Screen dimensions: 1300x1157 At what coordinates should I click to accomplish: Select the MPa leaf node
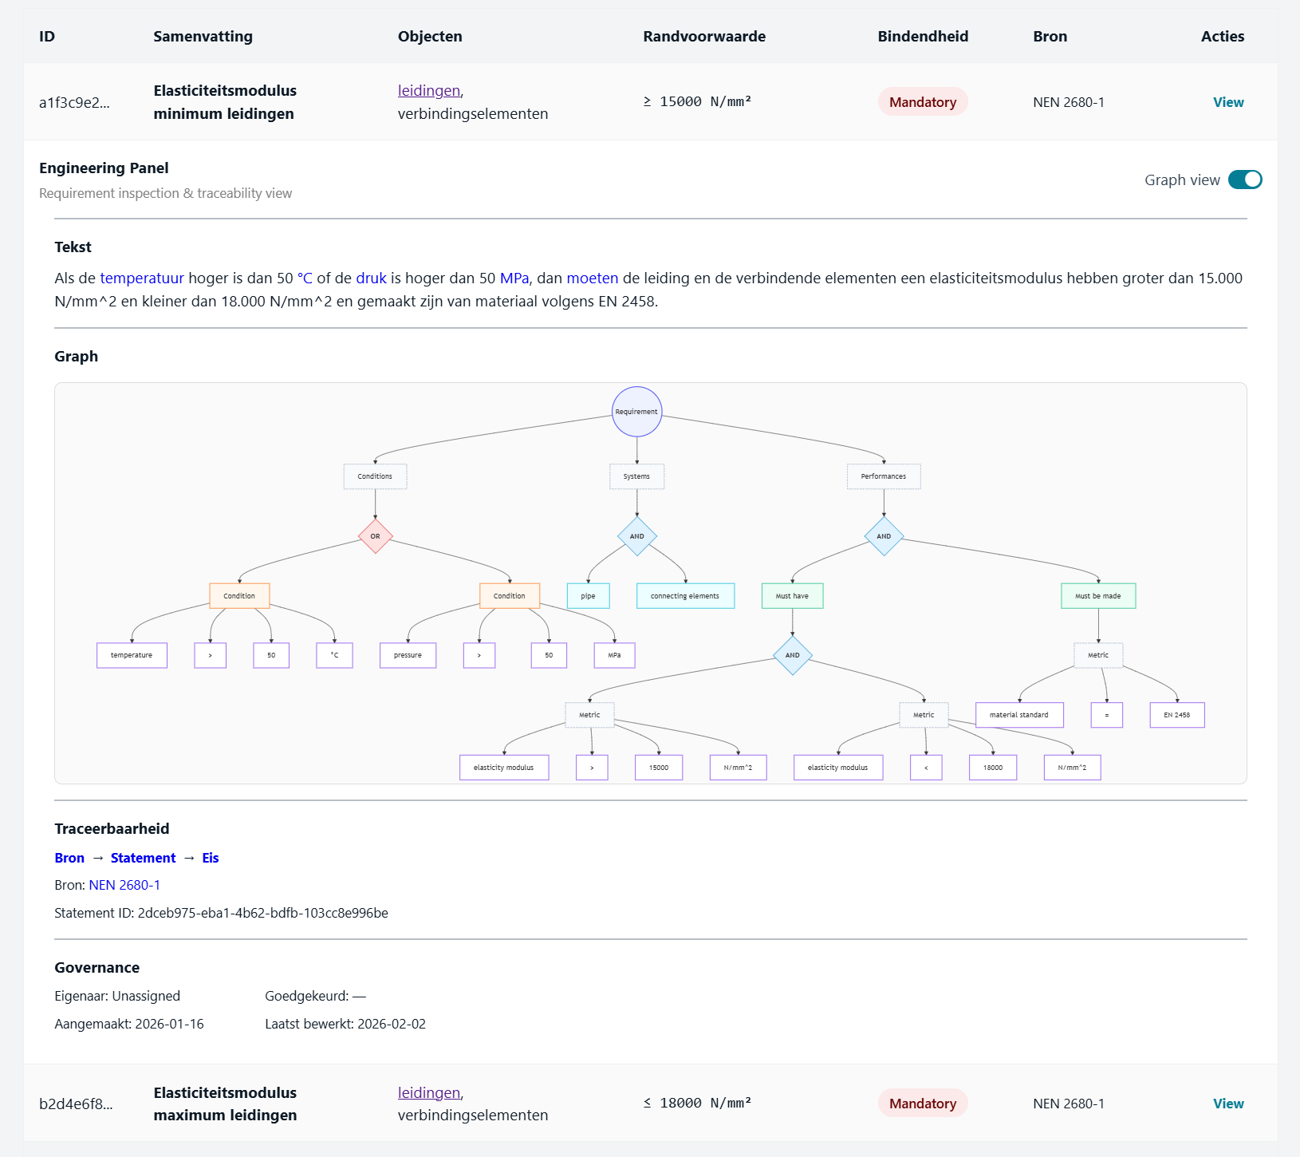click(x=614, y=655)
